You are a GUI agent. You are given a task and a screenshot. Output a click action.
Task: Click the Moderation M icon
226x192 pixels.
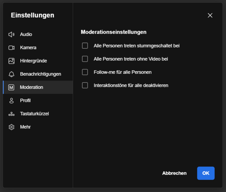11,87
